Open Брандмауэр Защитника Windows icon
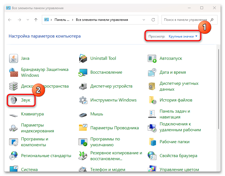Image resolution: width=225 pixels, height=176 pixels. (14, 72)
